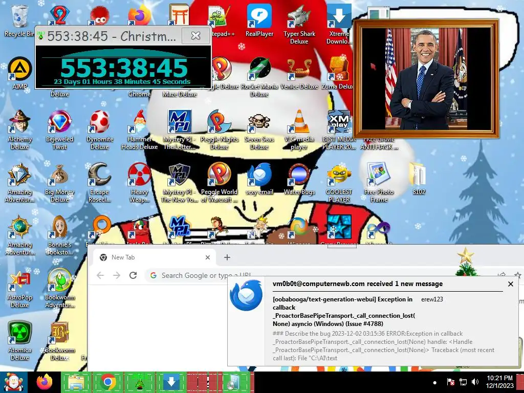Image resolution: width=524 pixels, height=393 pixels.
Task: Select the Christmas tree countdown taskbar button
Action: click(139, 382)
